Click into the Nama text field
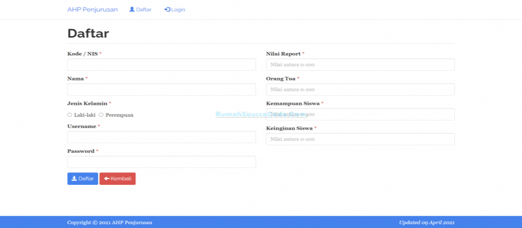Image resolution: width=522 pixels, height=228 pixels. click(161, 90)
